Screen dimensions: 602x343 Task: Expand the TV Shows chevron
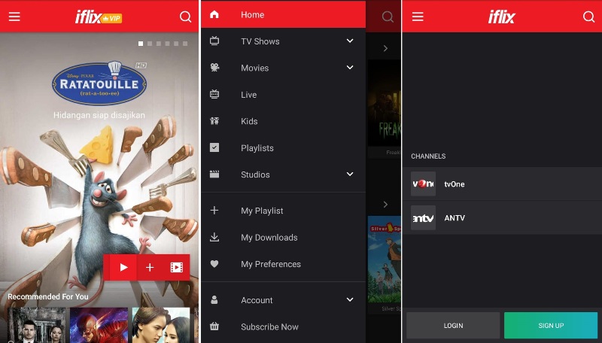pyautogui.click(x=350, y=41)
